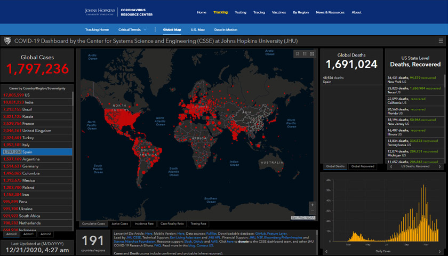Click the U.S. Map navigation link
The height and width of the screenshot is (256, 448).
click(197, 30)
